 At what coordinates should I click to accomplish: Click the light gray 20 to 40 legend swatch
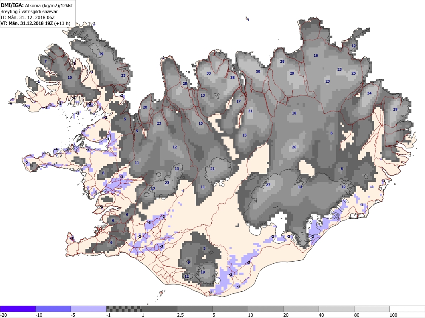pos(301,309)
